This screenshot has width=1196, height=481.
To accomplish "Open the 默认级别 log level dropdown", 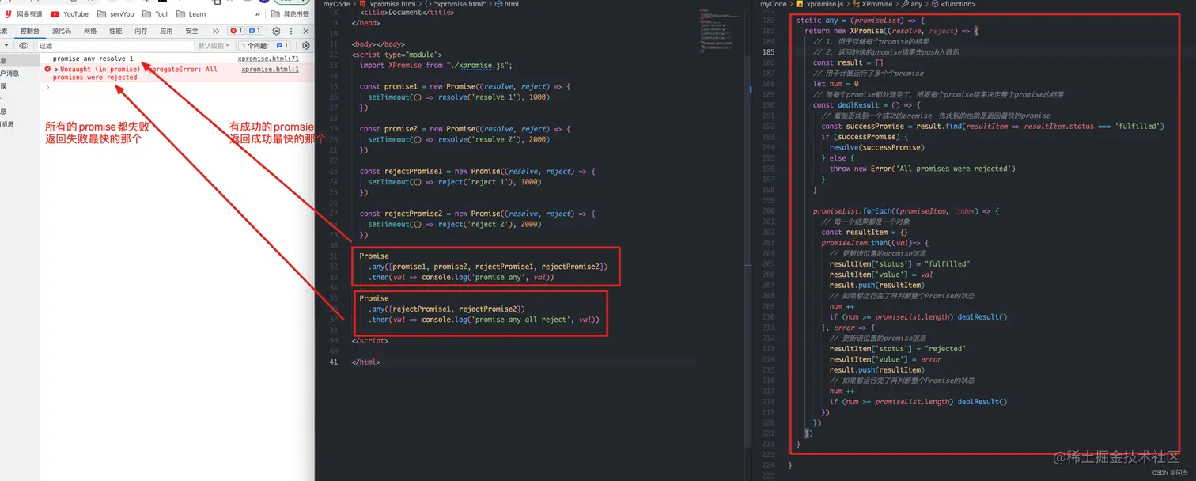I will tap(214, 46).
